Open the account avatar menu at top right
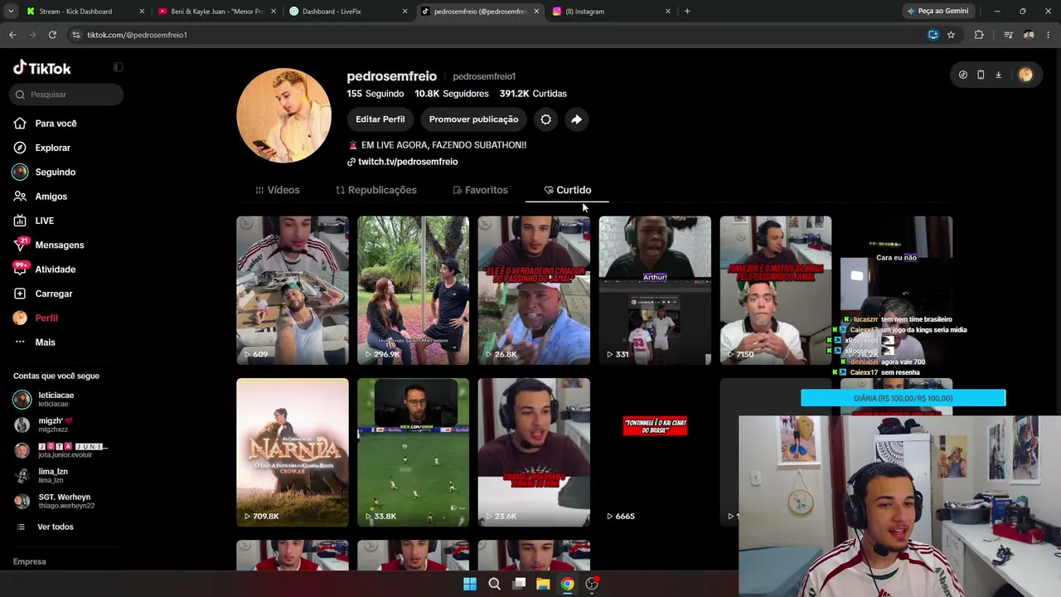The height and width of the screenshot is (597, 1061). [x=1025, y=75]
